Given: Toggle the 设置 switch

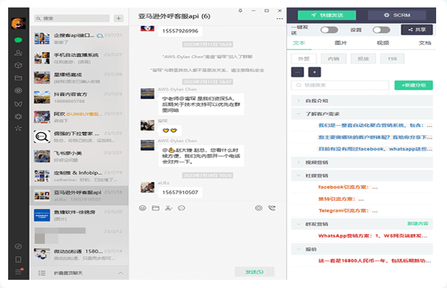Looking at the screenshot, I should [x=381, y=30].
